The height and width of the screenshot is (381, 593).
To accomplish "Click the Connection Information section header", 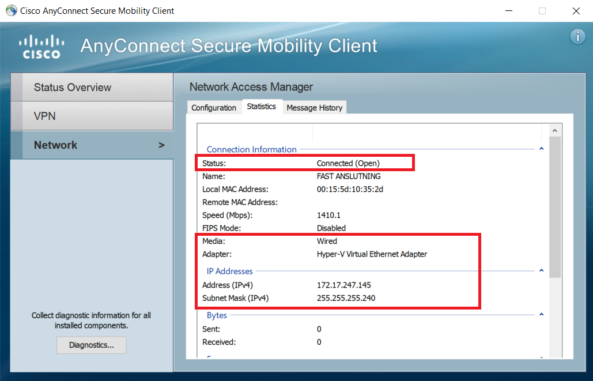I will pos(252,149).
